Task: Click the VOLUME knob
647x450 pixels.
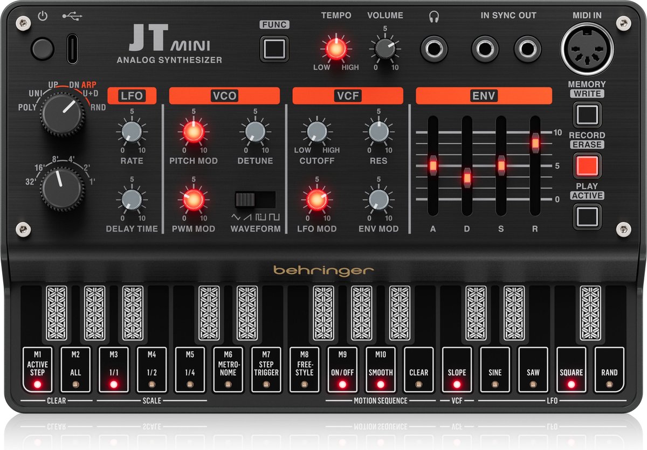Action: pyautogui.click(x=384, y=49)
